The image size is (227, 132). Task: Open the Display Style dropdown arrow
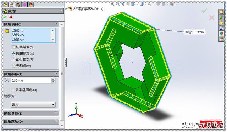[x=146, y=4]
